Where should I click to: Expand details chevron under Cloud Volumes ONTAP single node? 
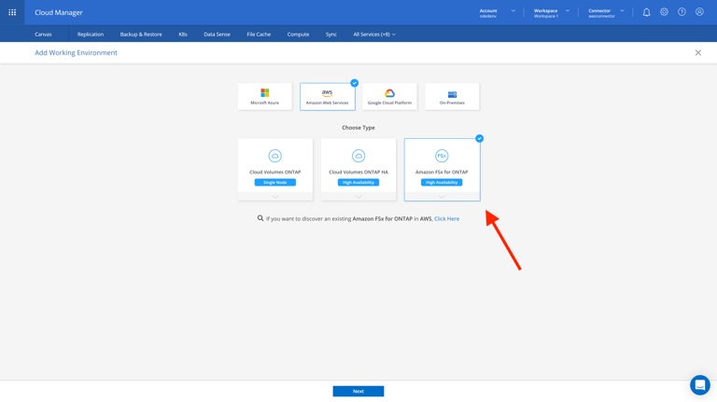(x=274, y=197)
